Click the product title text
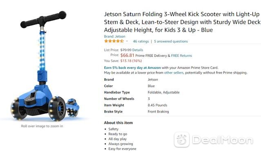 tap(182, 22)
